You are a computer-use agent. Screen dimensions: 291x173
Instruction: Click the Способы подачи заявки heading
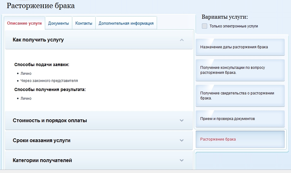point(42,65)
